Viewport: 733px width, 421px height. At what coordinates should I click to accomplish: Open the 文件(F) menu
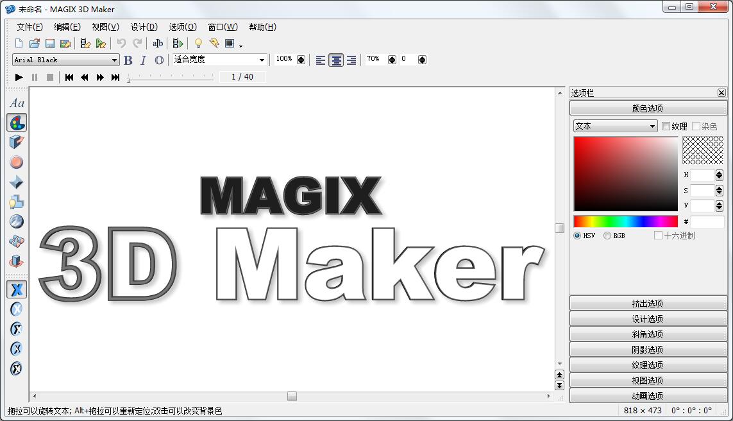[x=30, y=27]
